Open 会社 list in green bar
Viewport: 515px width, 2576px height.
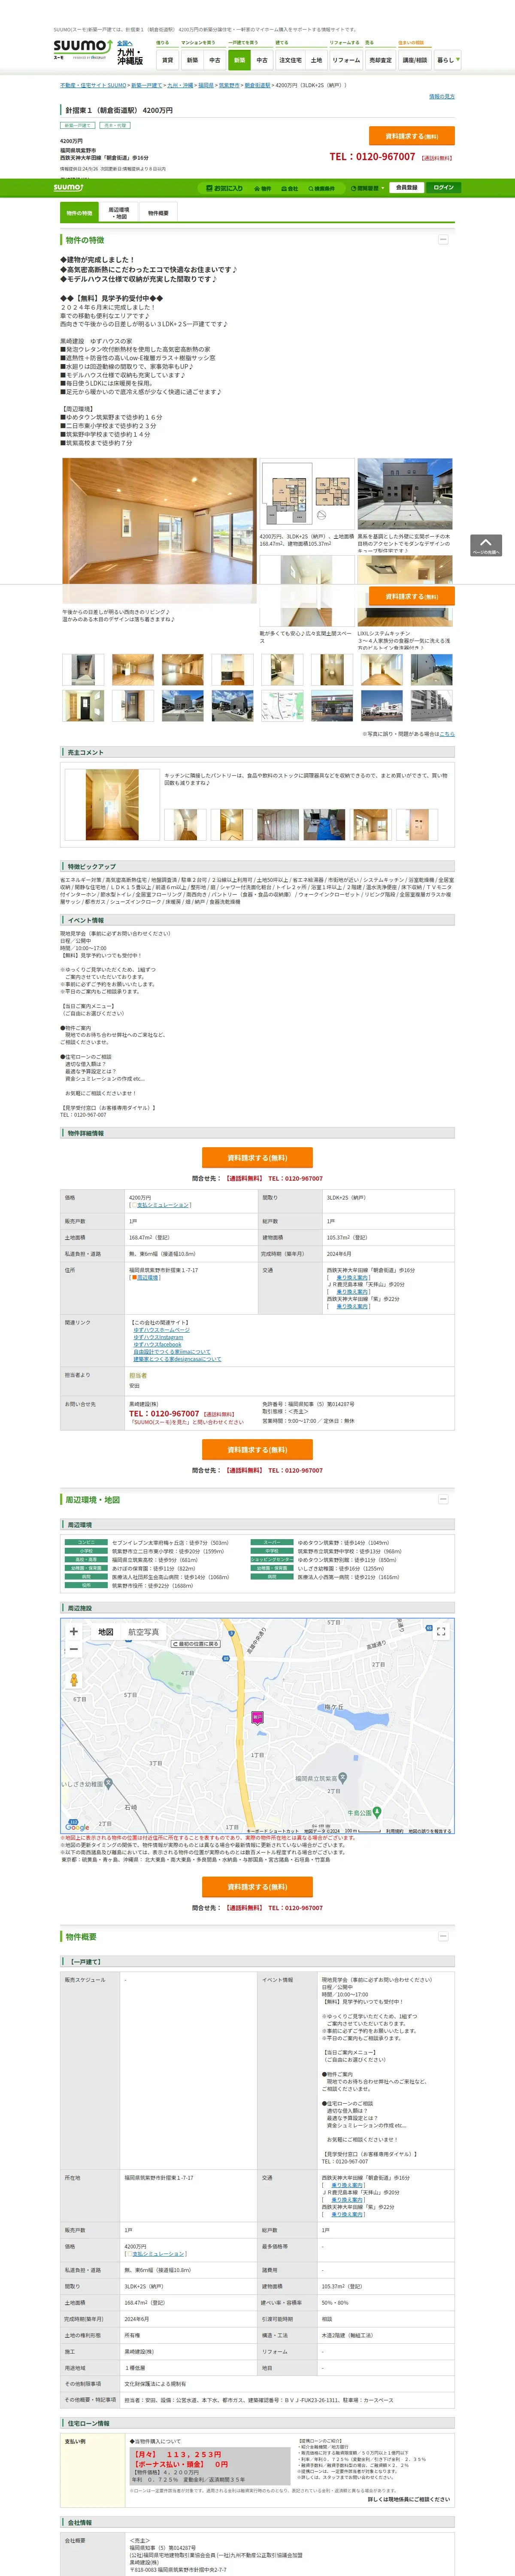point(290,188)
